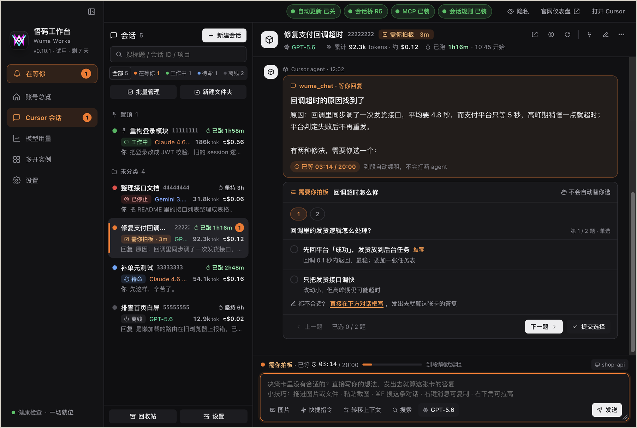Image resolution: width=637 pixels, height=428 pixels.
Task: Collapse the 未分类 4 folder group
Action: 129,171
